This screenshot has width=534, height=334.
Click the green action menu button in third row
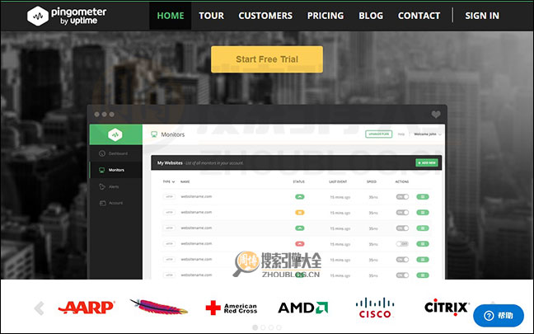(423, 228)
